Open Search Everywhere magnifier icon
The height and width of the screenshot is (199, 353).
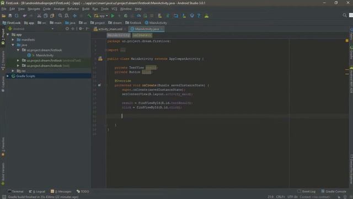pos(345,15)
